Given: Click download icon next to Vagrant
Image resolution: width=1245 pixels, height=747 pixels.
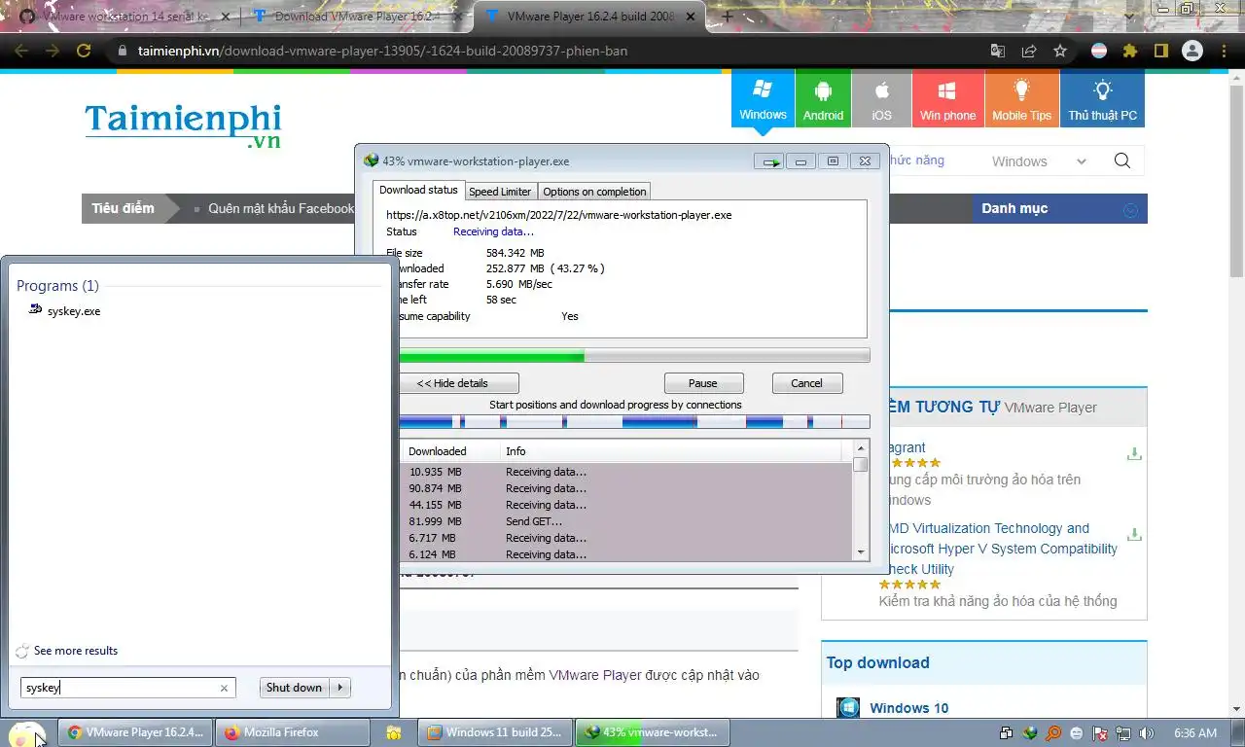Looking at the screenshot, I should tap(1133, 453).
